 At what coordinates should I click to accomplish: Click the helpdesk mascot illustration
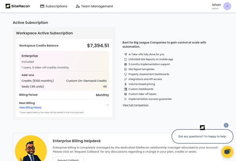pos(31,148)
